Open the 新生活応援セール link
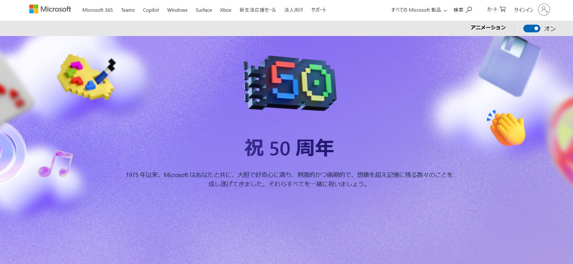 pos(258,10)
